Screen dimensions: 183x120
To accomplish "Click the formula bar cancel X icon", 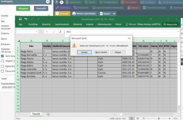I will pyautogui.click(x=47, y=32).
